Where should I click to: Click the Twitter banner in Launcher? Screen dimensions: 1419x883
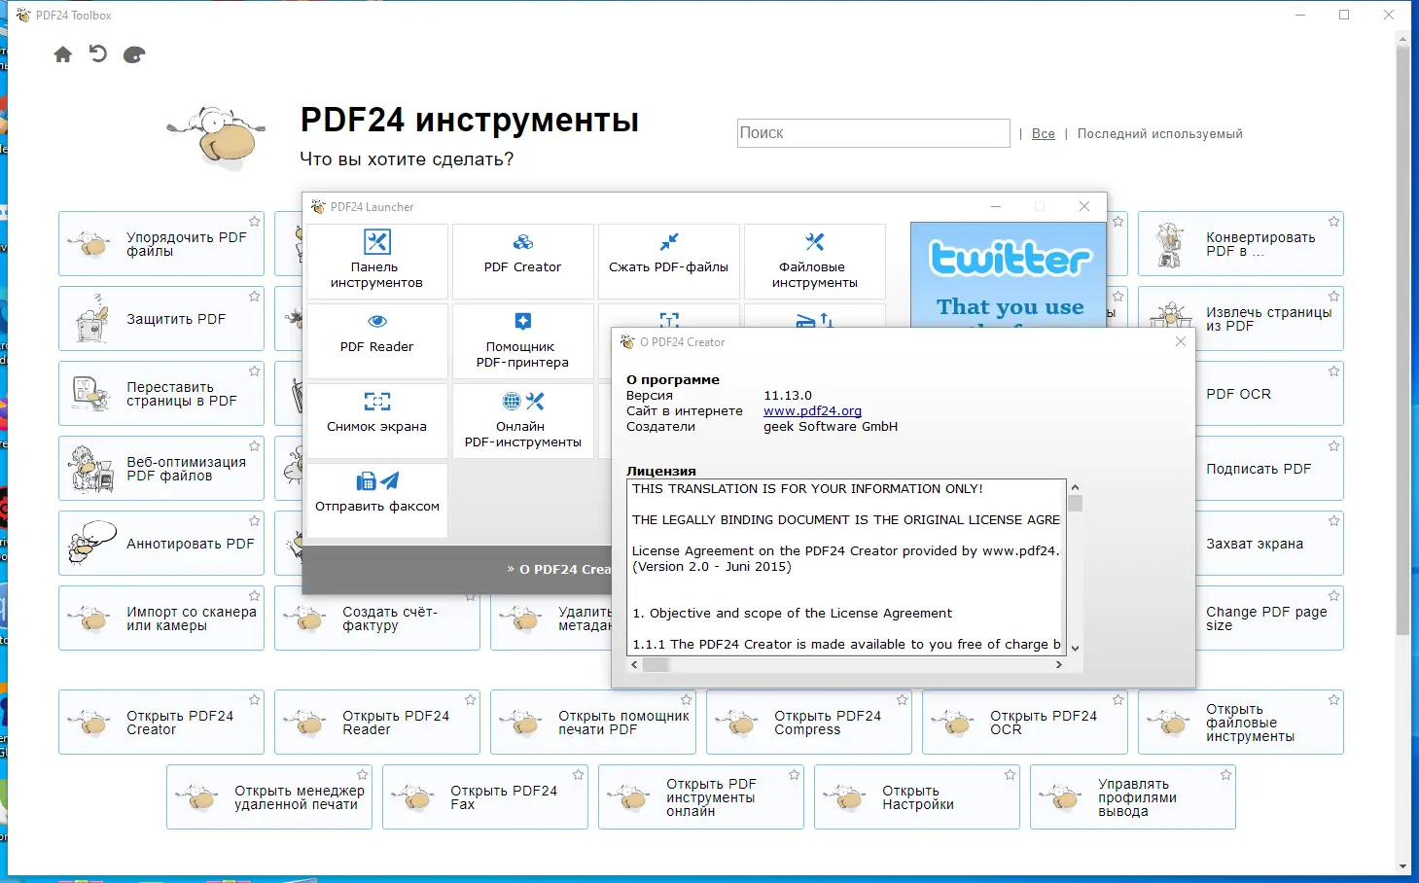(x=1009, y=274)
